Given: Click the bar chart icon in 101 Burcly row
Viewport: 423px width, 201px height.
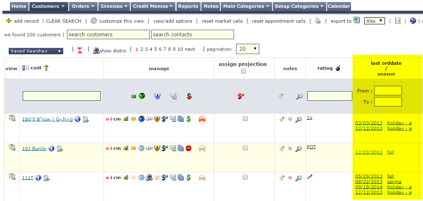Looking at the screenshot, I should [x=125, y=148].
